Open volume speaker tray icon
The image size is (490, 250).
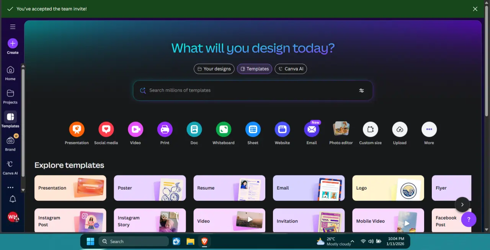pyautogui.click(x=371, y=241)
